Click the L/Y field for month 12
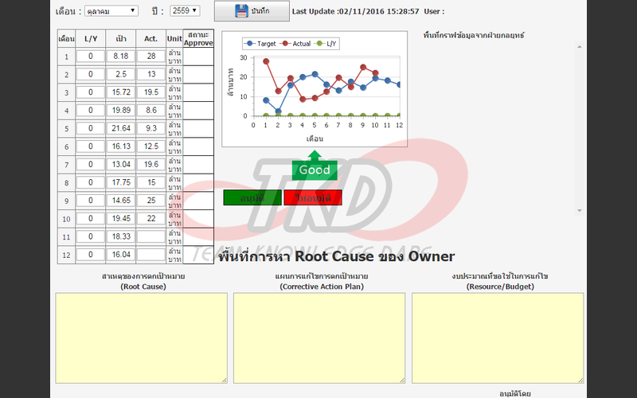This screenshot has width=637, height=398. click(x=91, y=254)
